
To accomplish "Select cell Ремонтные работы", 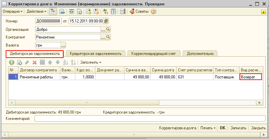I will pos(39,77).
